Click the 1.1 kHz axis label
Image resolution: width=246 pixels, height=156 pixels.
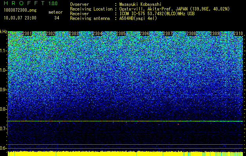(4, 51)
